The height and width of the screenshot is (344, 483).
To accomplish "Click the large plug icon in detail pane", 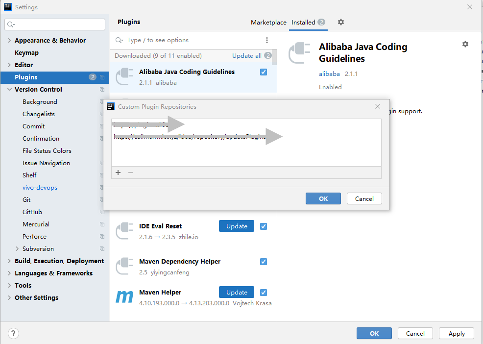I will click(x=299, y=53).
